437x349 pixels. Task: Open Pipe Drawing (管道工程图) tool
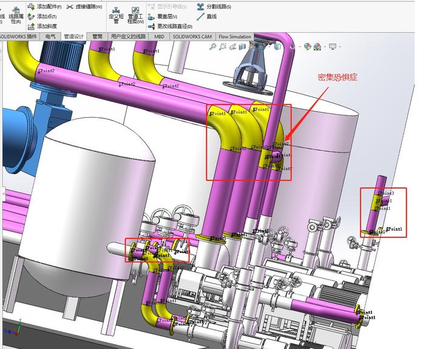point(135,15)
